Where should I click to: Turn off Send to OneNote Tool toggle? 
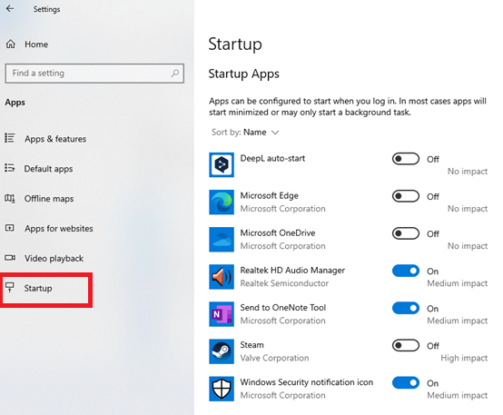coord(406,308)
